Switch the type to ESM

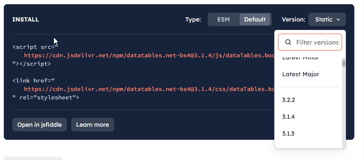coord(224,19)
